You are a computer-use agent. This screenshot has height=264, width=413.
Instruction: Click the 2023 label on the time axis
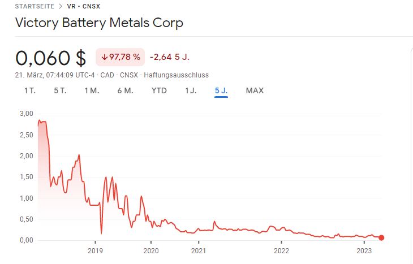pyautogui.click(x=363, y=250)
